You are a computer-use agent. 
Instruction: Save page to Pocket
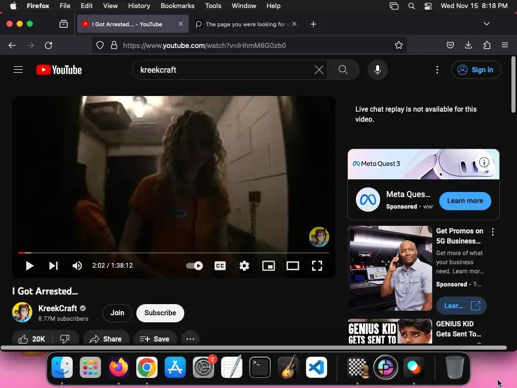[x=450, y=45]
